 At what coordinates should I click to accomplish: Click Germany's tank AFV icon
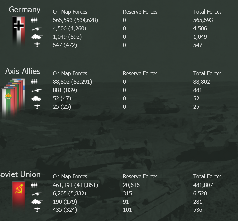pyautogui.click(x=37, y=37)
